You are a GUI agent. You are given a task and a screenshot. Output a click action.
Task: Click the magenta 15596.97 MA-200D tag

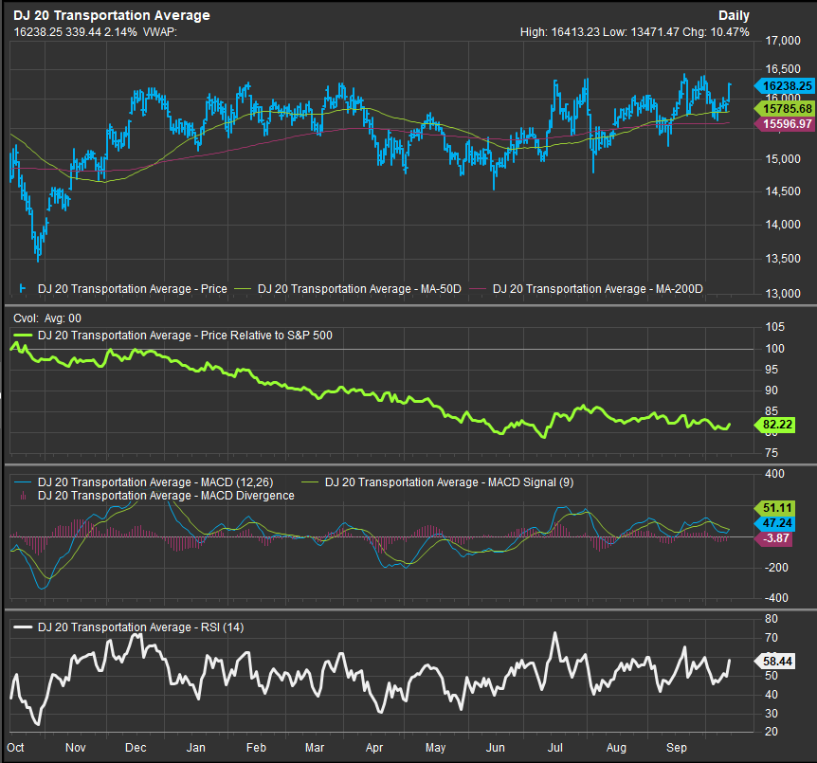pyautogui.click(x=785, y=124)
